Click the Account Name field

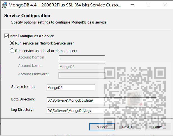(x=82, y=67)
